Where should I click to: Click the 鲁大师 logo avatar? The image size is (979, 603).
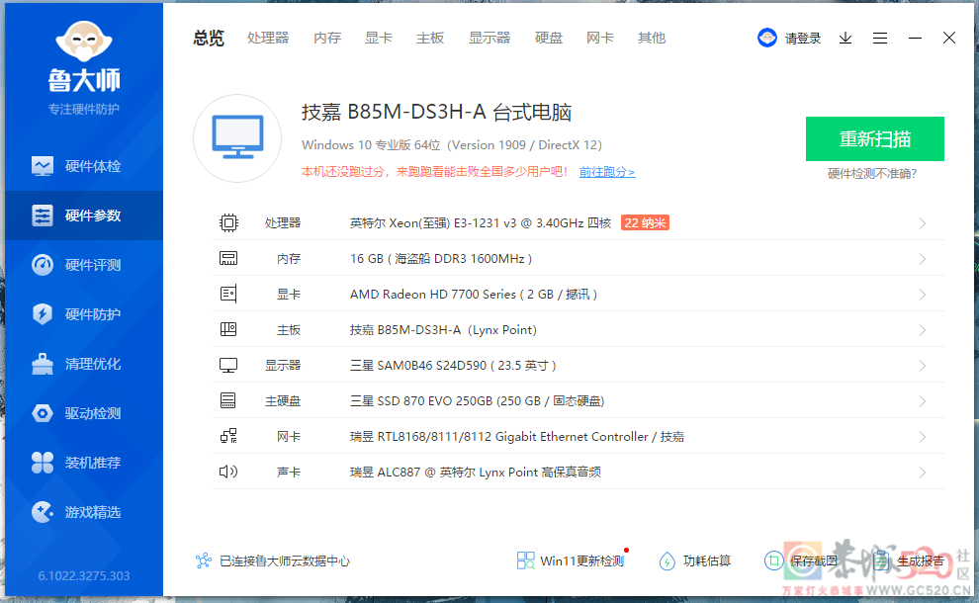click(x=84, y=42)
